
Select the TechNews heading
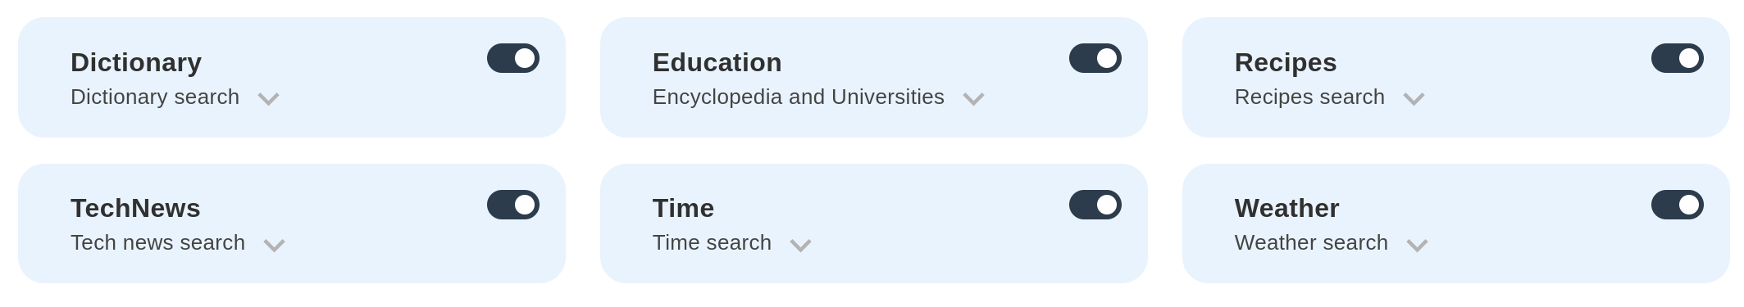[x=135, y=208]
